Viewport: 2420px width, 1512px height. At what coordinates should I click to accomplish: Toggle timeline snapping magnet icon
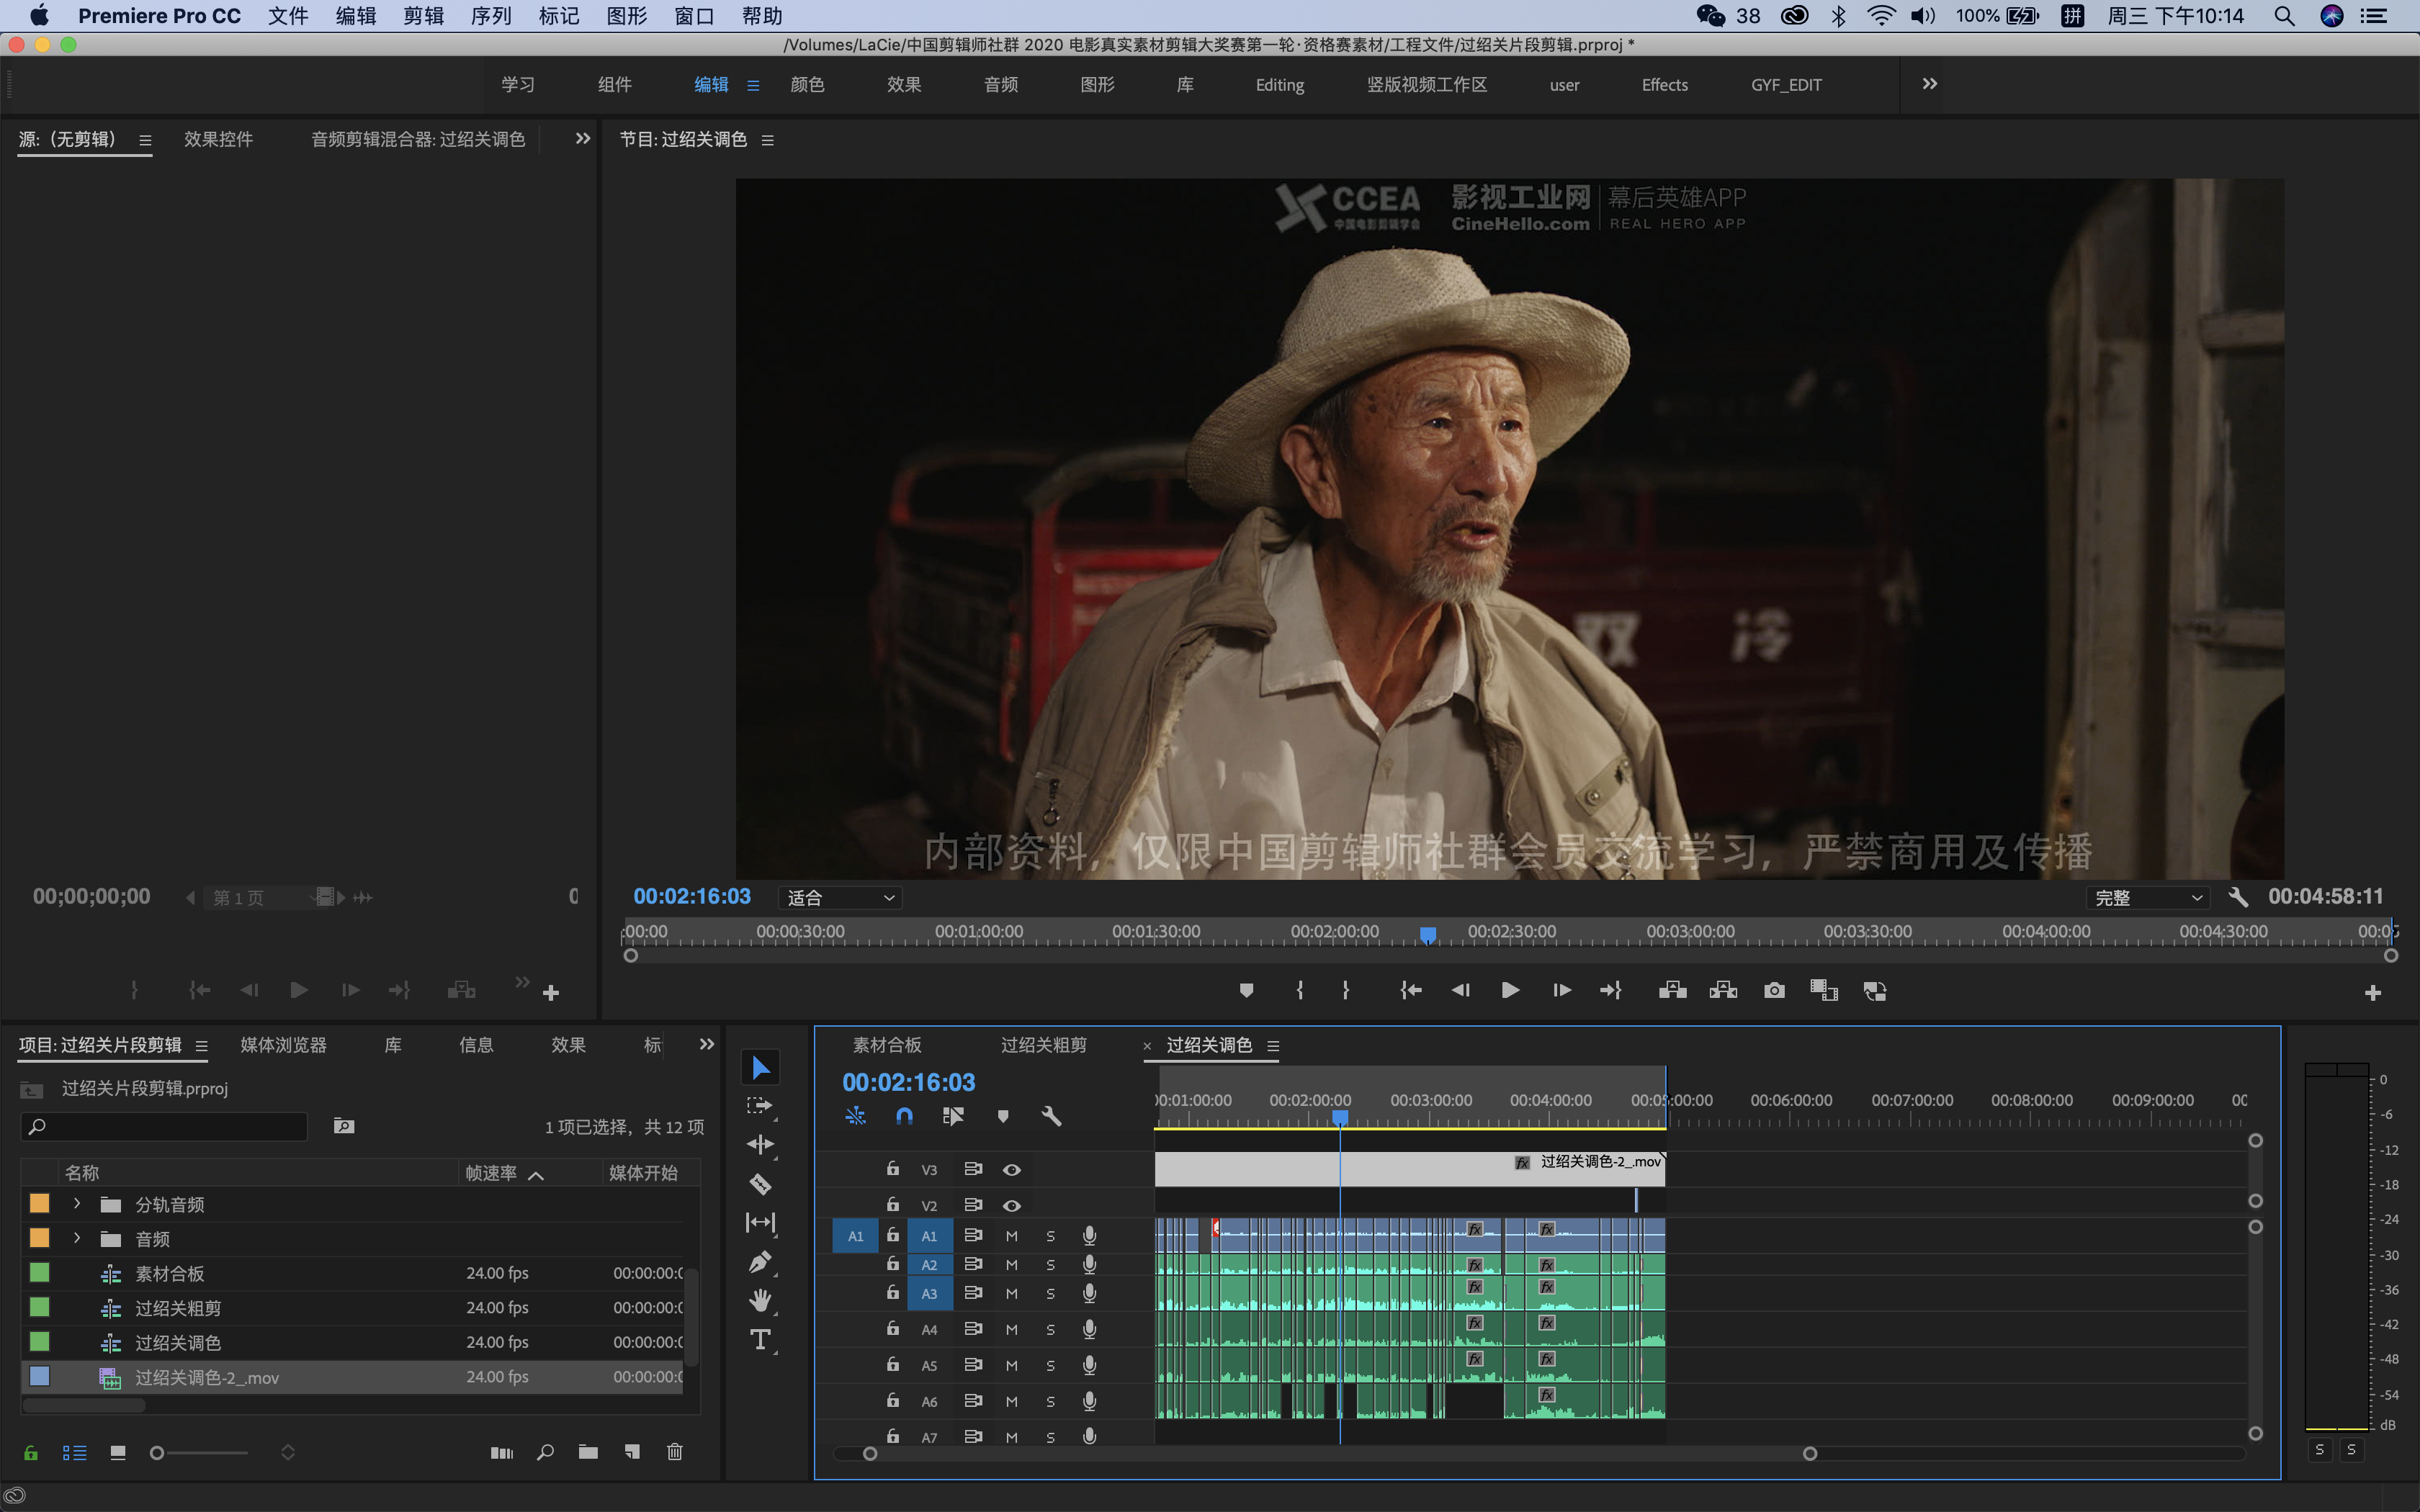click(x=904, y=1116)
